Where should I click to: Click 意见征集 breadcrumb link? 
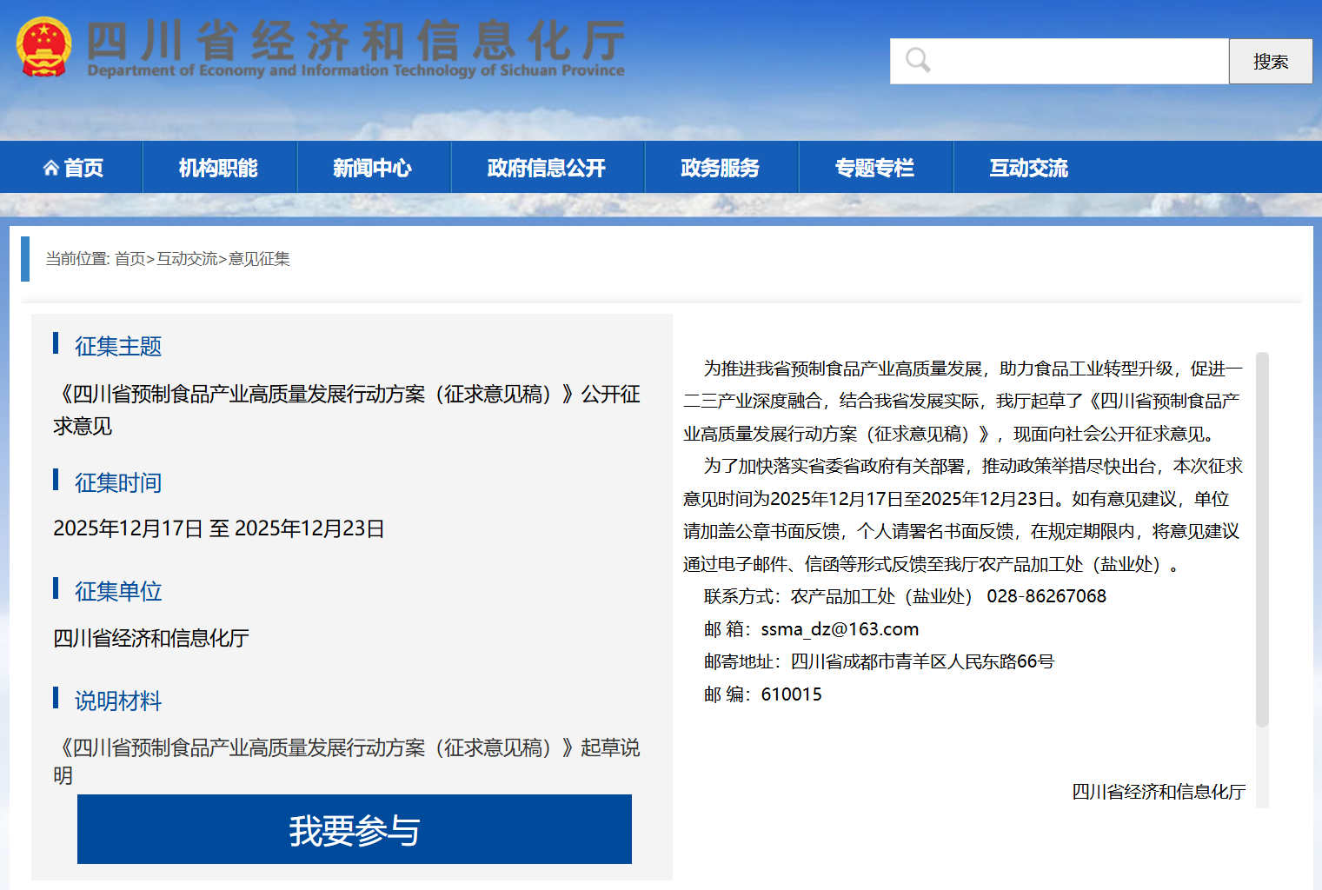click(259, 259)
